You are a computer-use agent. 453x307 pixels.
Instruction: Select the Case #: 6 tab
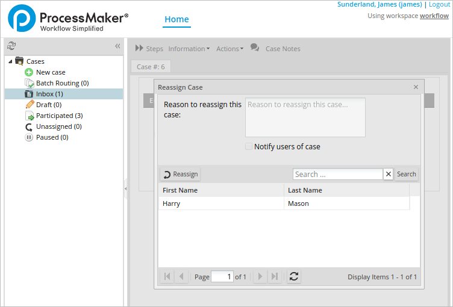(151, 66)
